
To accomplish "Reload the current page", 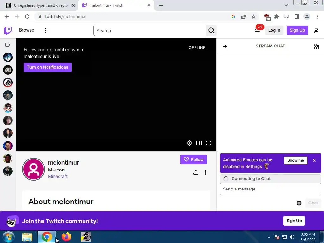I will 27,16.
